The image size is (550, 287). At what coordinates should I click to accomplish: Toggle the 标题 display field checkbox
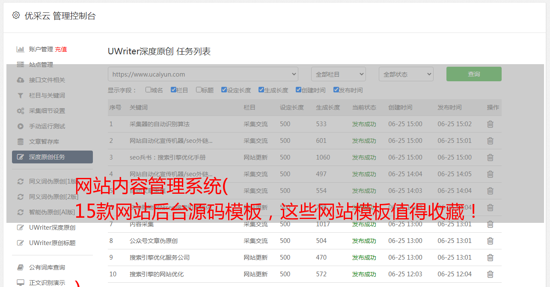pos(199,90)
